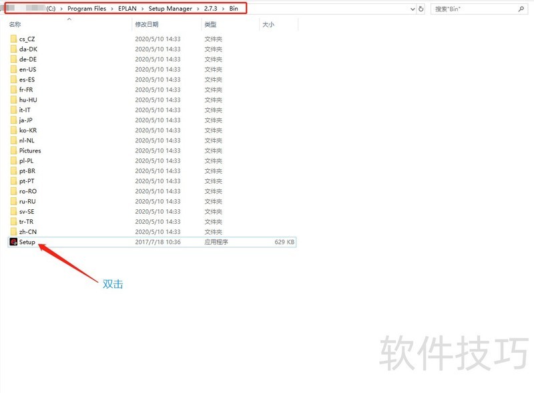Click the search "Bin" input box
Viewport: 534px width, 393px height.
tap(474, 9)
